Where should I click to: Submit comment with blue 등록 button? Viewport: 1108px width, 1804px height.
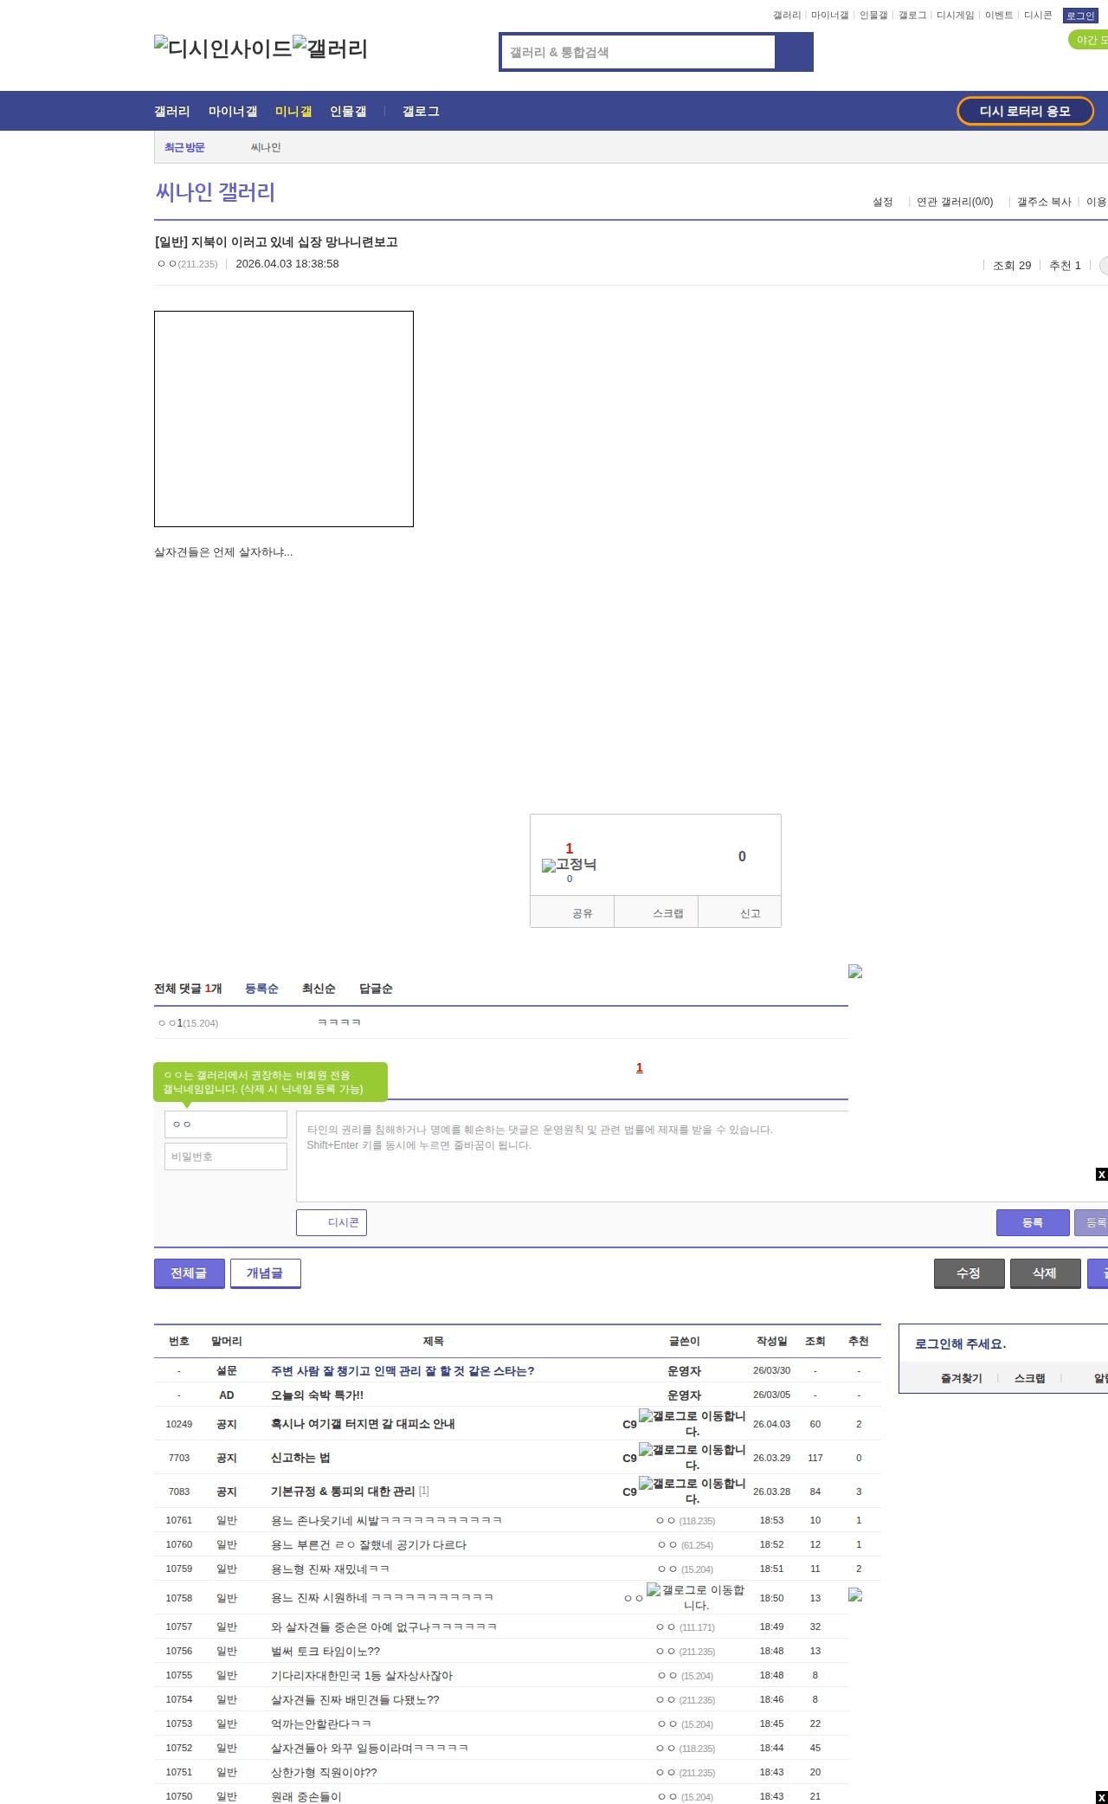pyautogui.click(x=1033, y=1222)
